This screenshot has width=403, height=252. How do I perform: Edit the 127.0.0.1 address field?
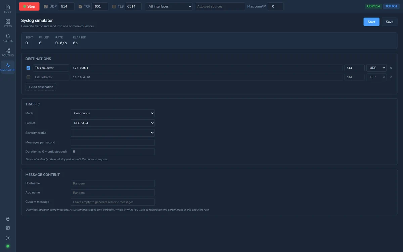tap(207, 68)
